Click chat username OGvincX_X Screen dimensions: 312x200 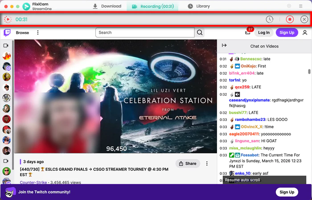pyautogui.click(x=251, y=127)
